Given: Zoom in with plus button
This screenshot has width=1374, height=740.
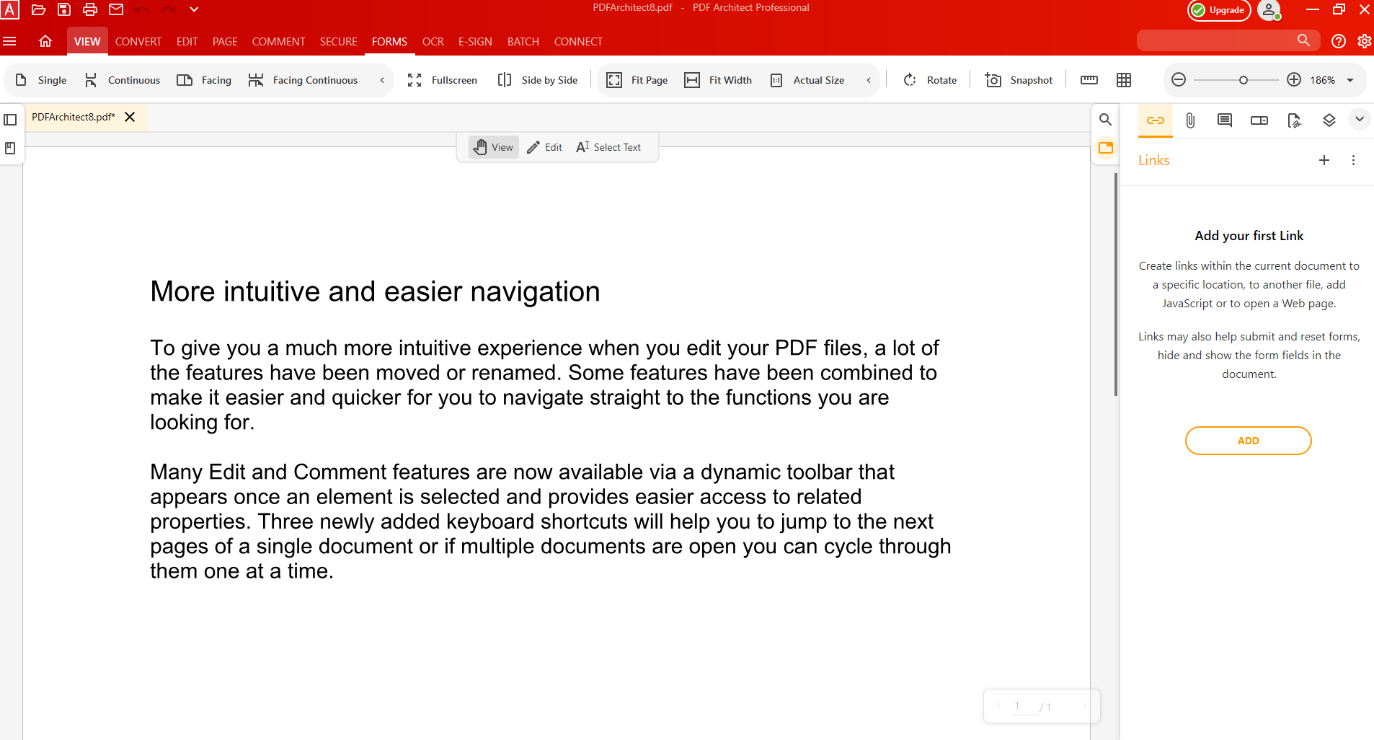Looking at the screenshot, I should tap(1294, 80).
